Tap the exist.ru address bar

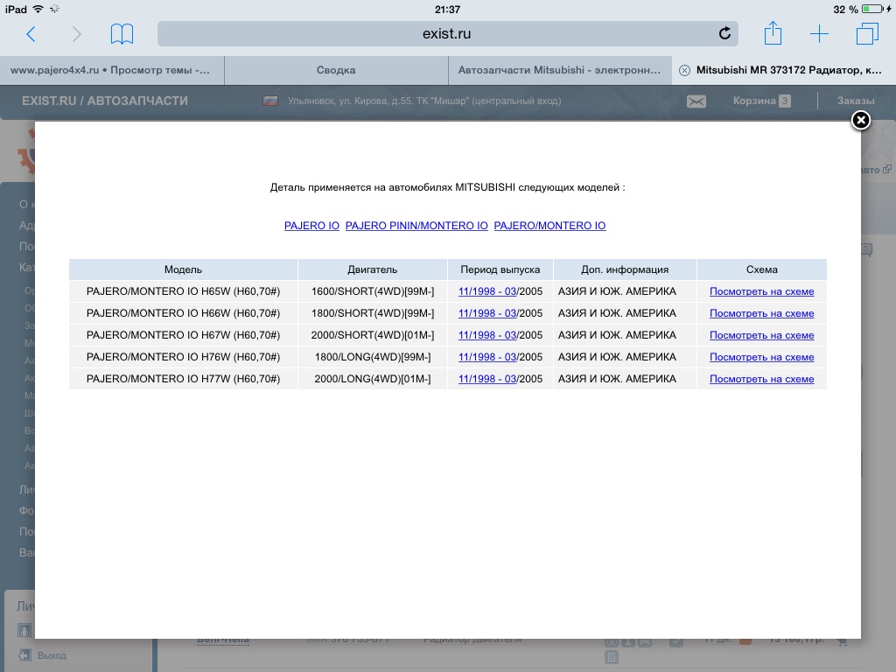(447, 34)
